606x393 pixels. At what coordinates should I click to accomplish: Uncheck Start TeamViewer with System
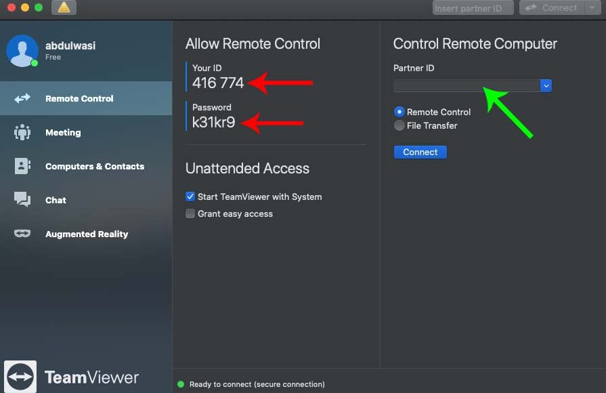190,196
